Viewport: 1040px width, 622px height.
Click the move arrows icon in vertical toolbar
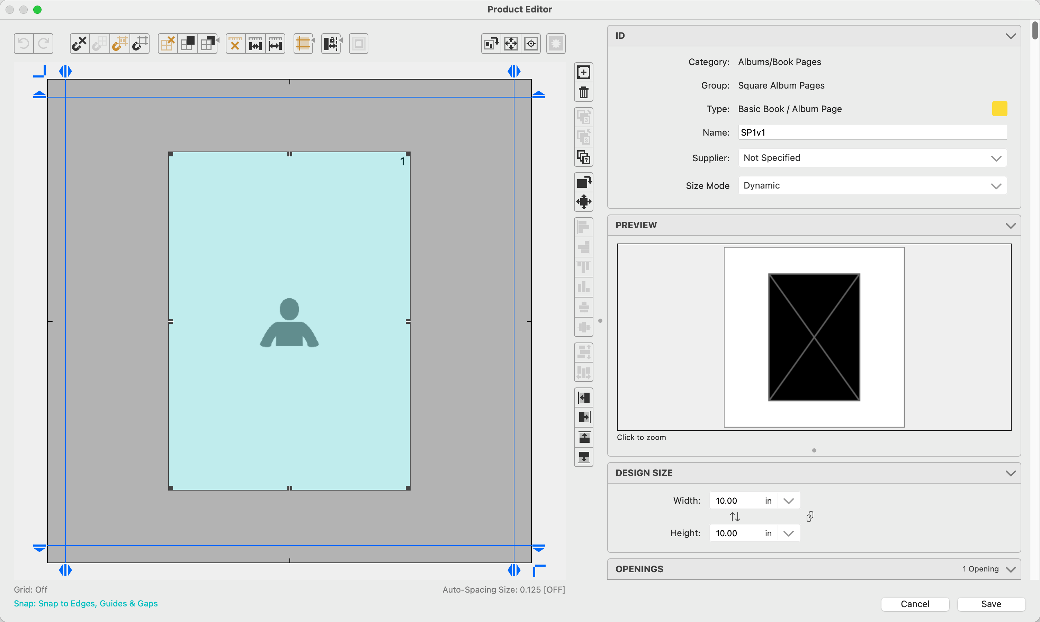point(583,202)
